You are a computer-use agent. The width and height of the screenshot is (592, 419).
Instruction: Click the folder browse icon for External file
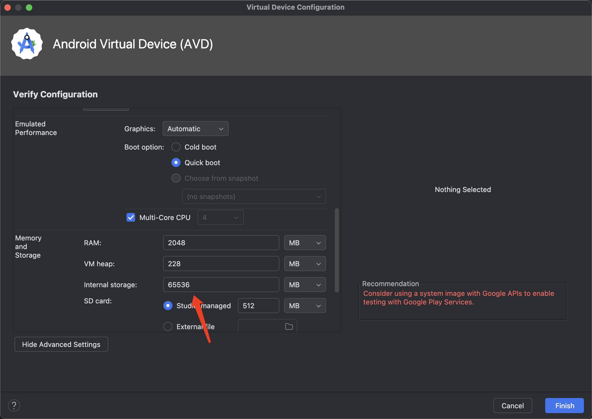pos(289,326)
